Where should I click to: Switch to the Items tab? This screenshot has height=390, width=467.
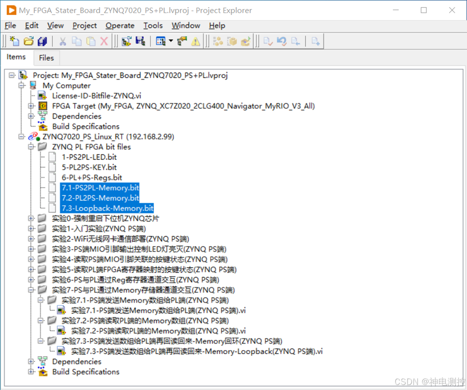(16, 57)
